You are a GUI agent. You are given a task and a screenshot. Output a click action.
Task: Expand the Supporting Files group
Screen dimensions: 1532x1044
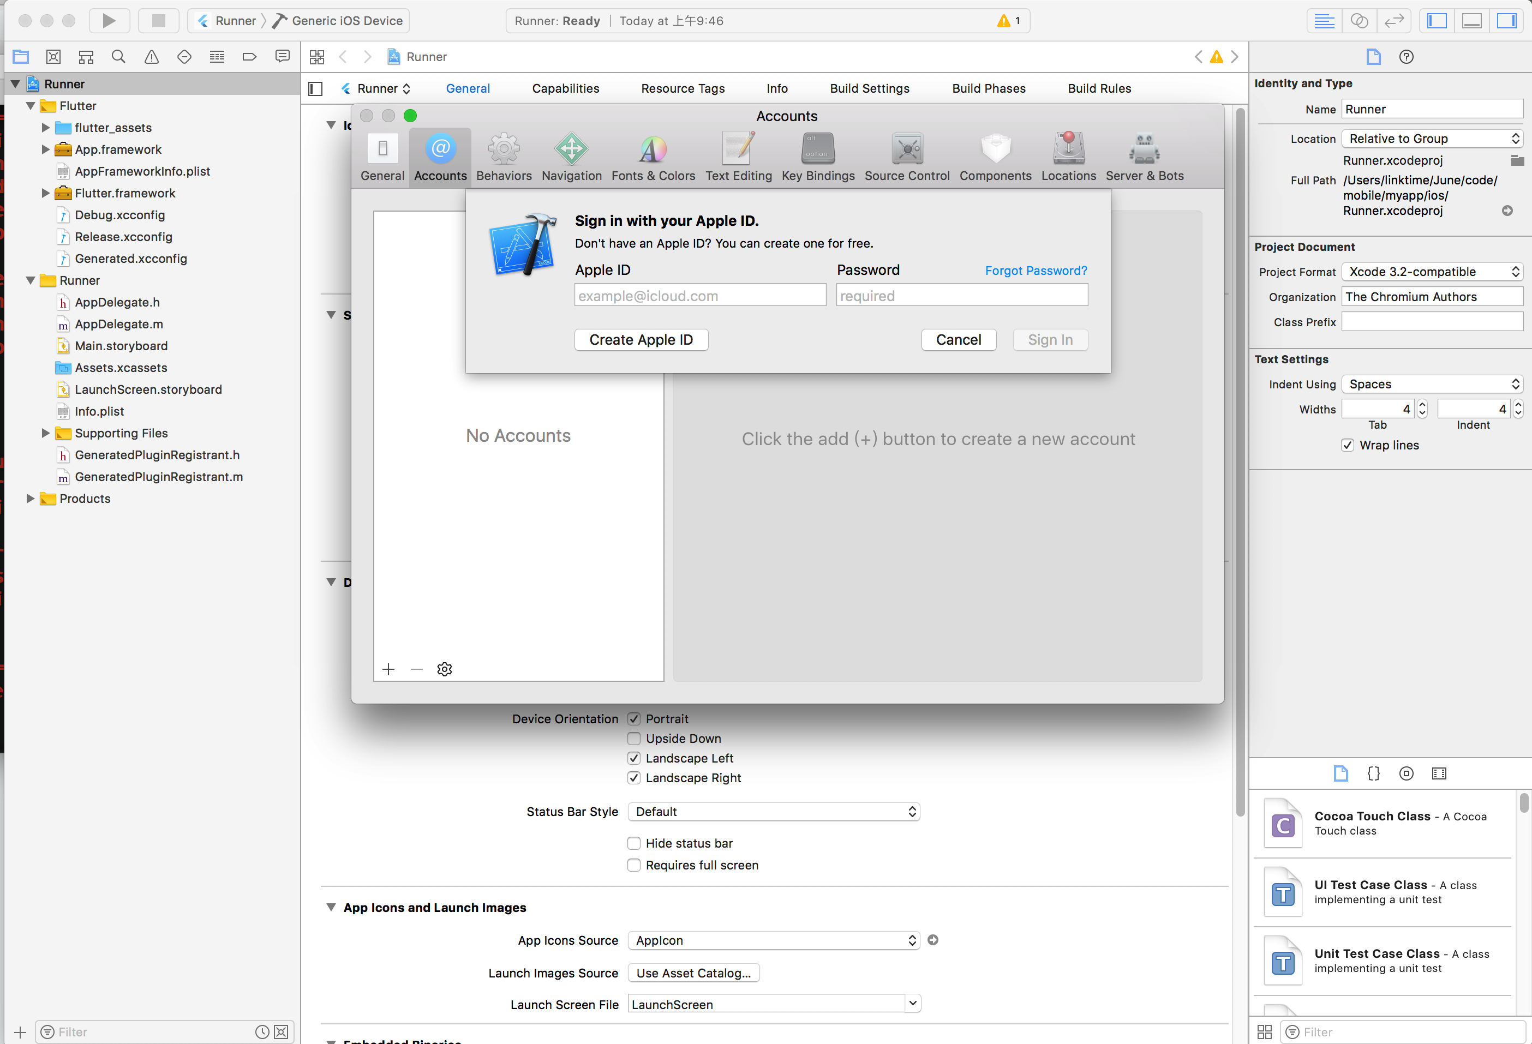click(x=45, y=433)
